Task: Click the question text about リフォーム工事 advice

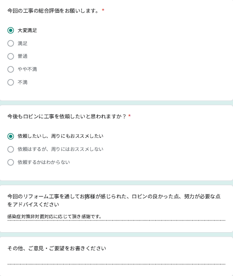Action: click(x=114, y=200)
